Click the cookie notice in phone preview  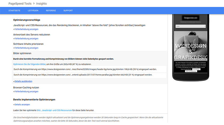[191, 67]
